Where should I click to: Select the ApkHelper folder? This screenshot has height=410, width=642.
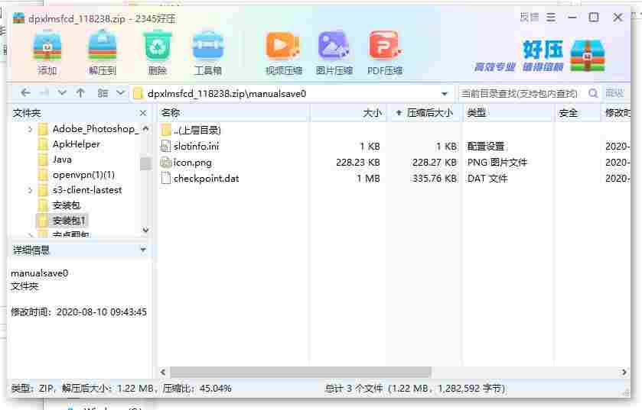[77, 144]
